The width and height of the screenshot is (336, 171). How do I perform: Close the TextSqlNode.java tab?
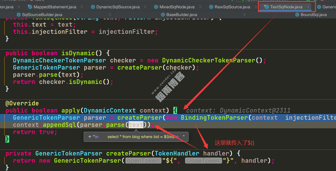[x=308, y=7]
